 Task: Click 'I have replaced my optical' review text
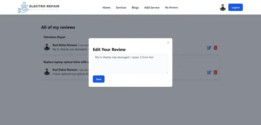70,74
